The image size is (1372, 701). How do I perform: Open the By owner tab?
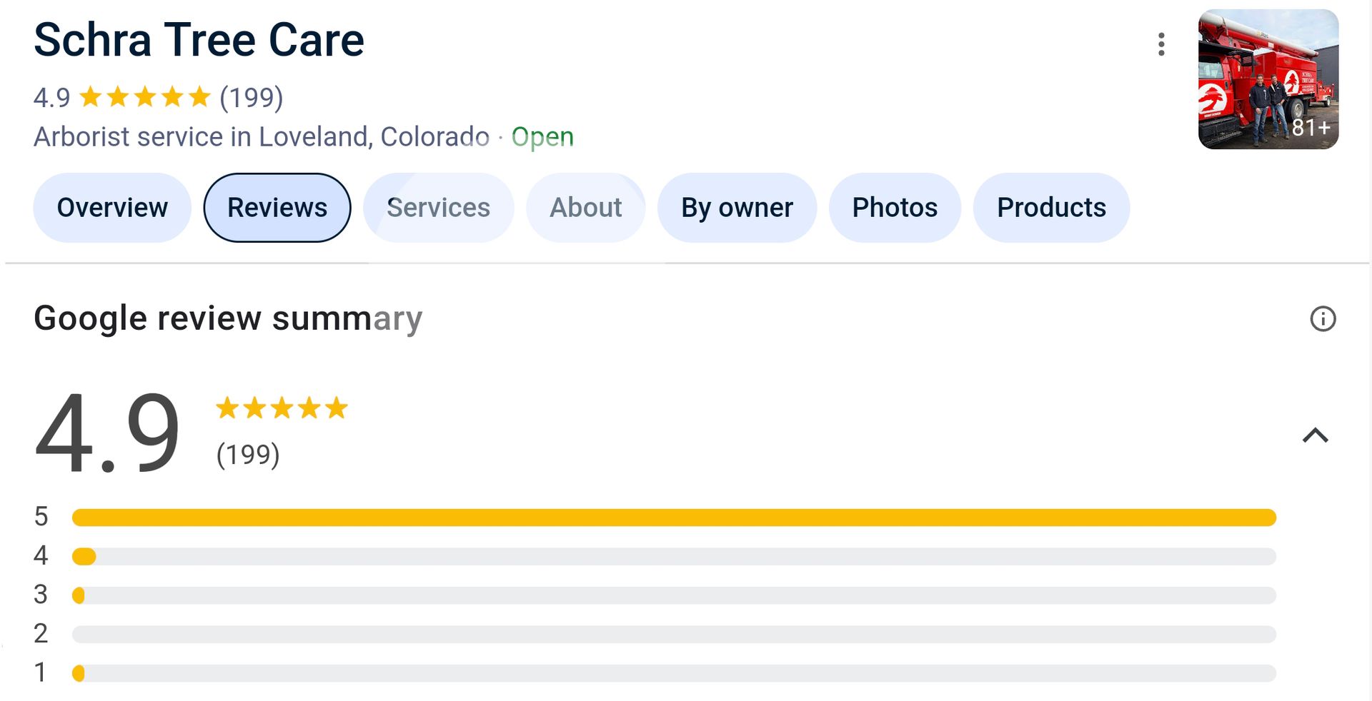(737, 208)
